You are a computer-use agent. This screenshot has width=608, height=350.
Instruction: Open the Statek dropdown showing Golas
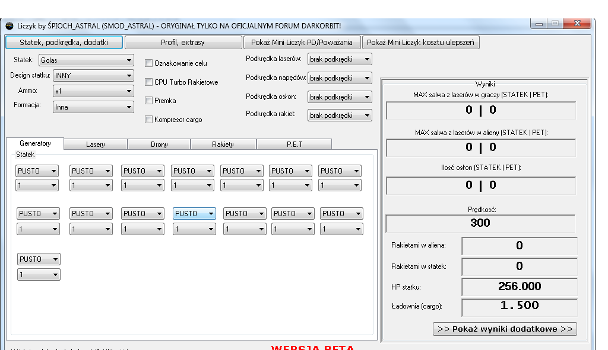pos(86,60)
